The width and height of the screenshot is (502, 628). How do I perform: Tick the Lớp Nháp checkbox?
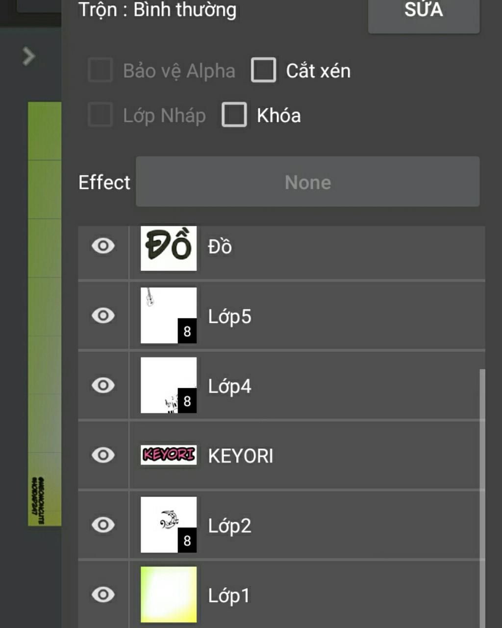point(100,115)
